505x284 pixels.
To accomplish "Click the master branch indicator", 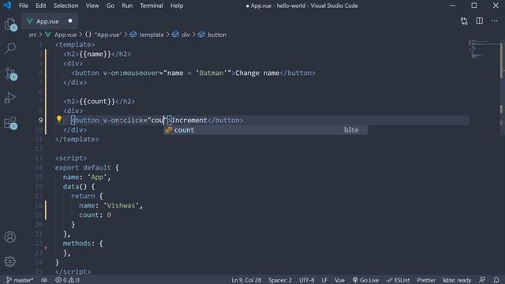I will click(20, 280).
